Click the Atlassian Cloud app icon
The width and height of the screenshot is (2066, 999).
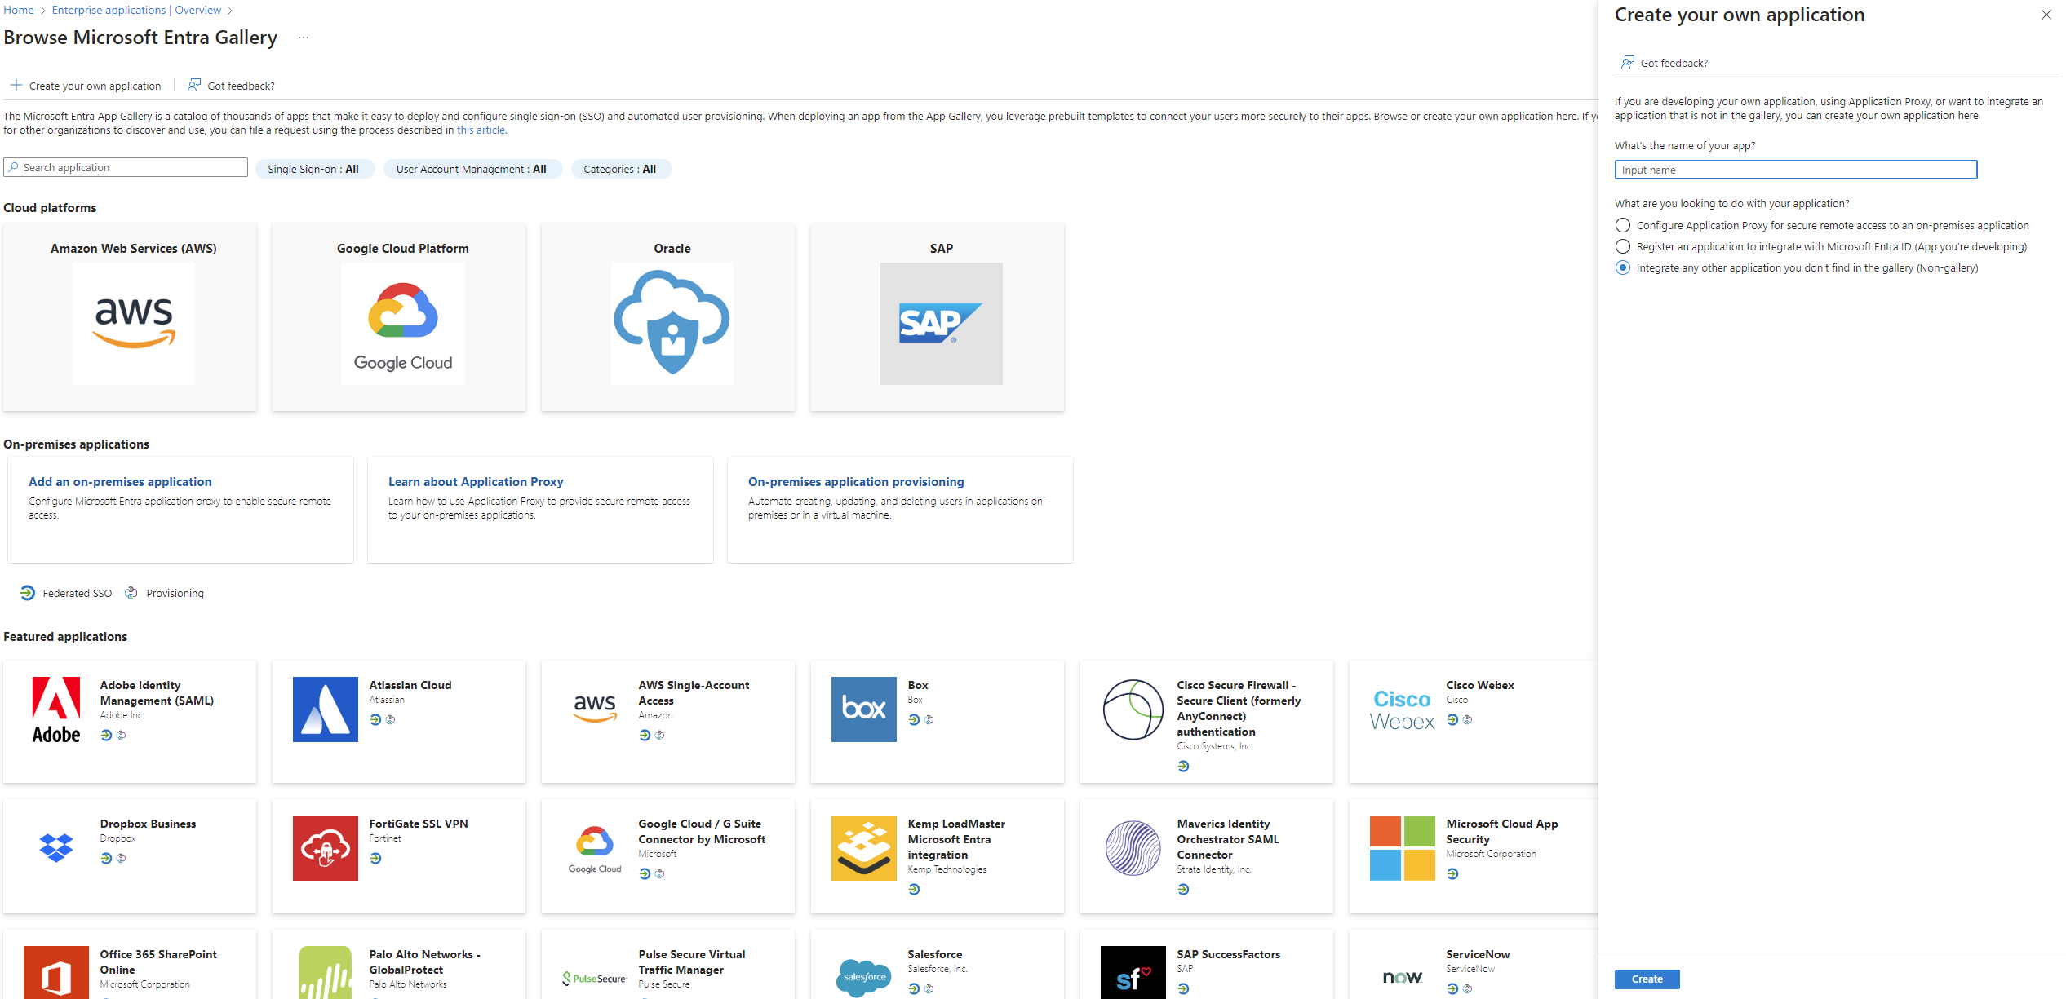pos(325,709)
